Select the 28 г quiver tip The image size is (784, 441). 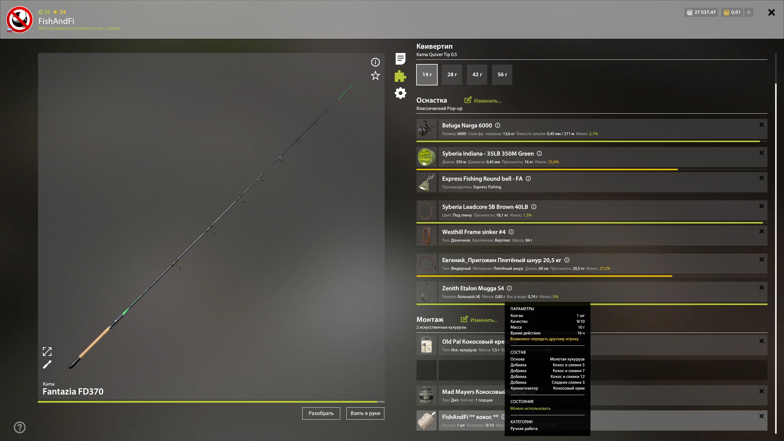(452, 74)
